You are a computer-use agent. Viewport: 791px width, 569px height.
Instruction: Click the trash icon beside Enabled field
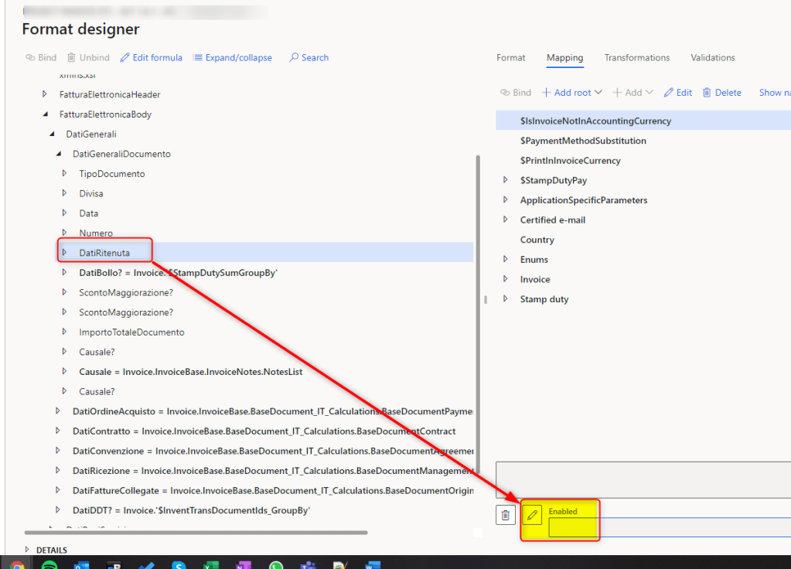click(x=505, y=515)
